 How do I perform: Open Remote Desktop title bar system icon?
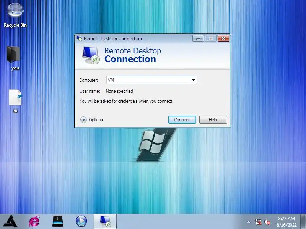79,39
